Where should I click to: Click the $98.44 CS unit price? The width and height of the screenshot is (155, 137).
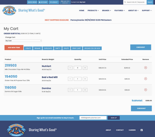tap(102, 68)
